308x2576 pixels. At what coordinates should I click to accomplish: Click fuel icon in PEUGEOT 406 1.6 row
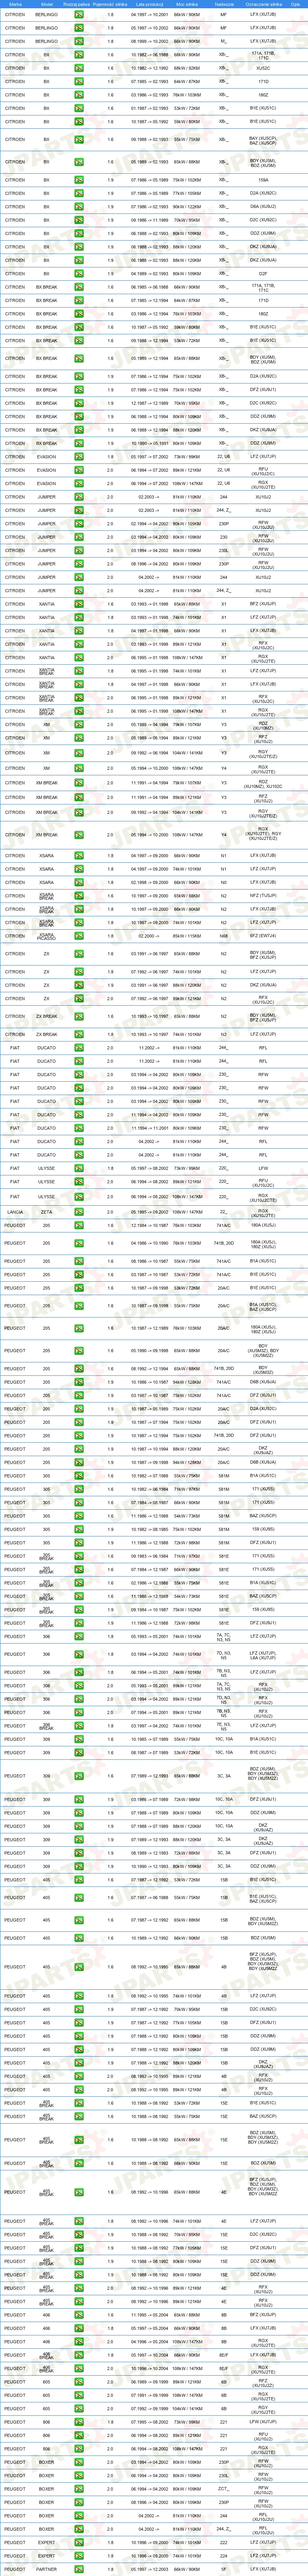[79, 2315]
